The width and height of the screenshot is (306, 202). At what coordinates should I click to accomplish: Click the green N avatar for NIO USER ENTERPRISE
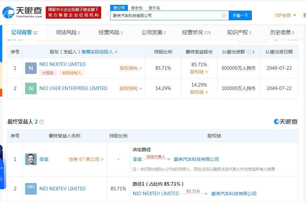[31, 88]
